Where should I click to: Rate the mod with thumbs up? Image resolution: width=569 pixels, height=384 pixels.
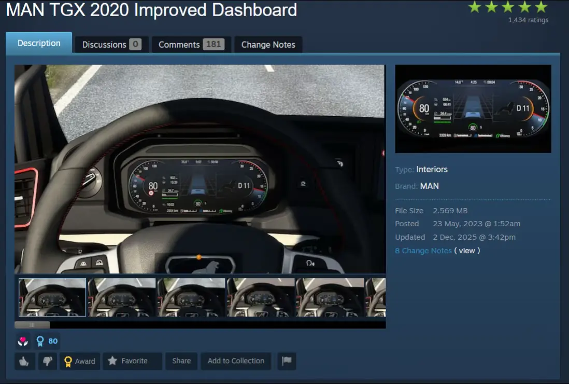tap(25, 361)
